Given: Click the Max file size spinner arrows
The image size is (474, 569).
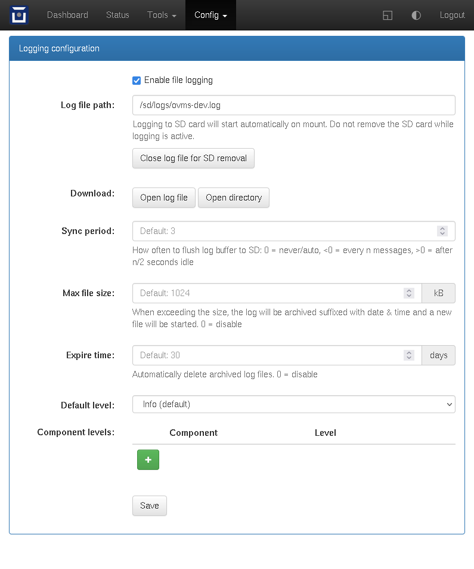Looking at the screenshot, I should tap(408, 293).
